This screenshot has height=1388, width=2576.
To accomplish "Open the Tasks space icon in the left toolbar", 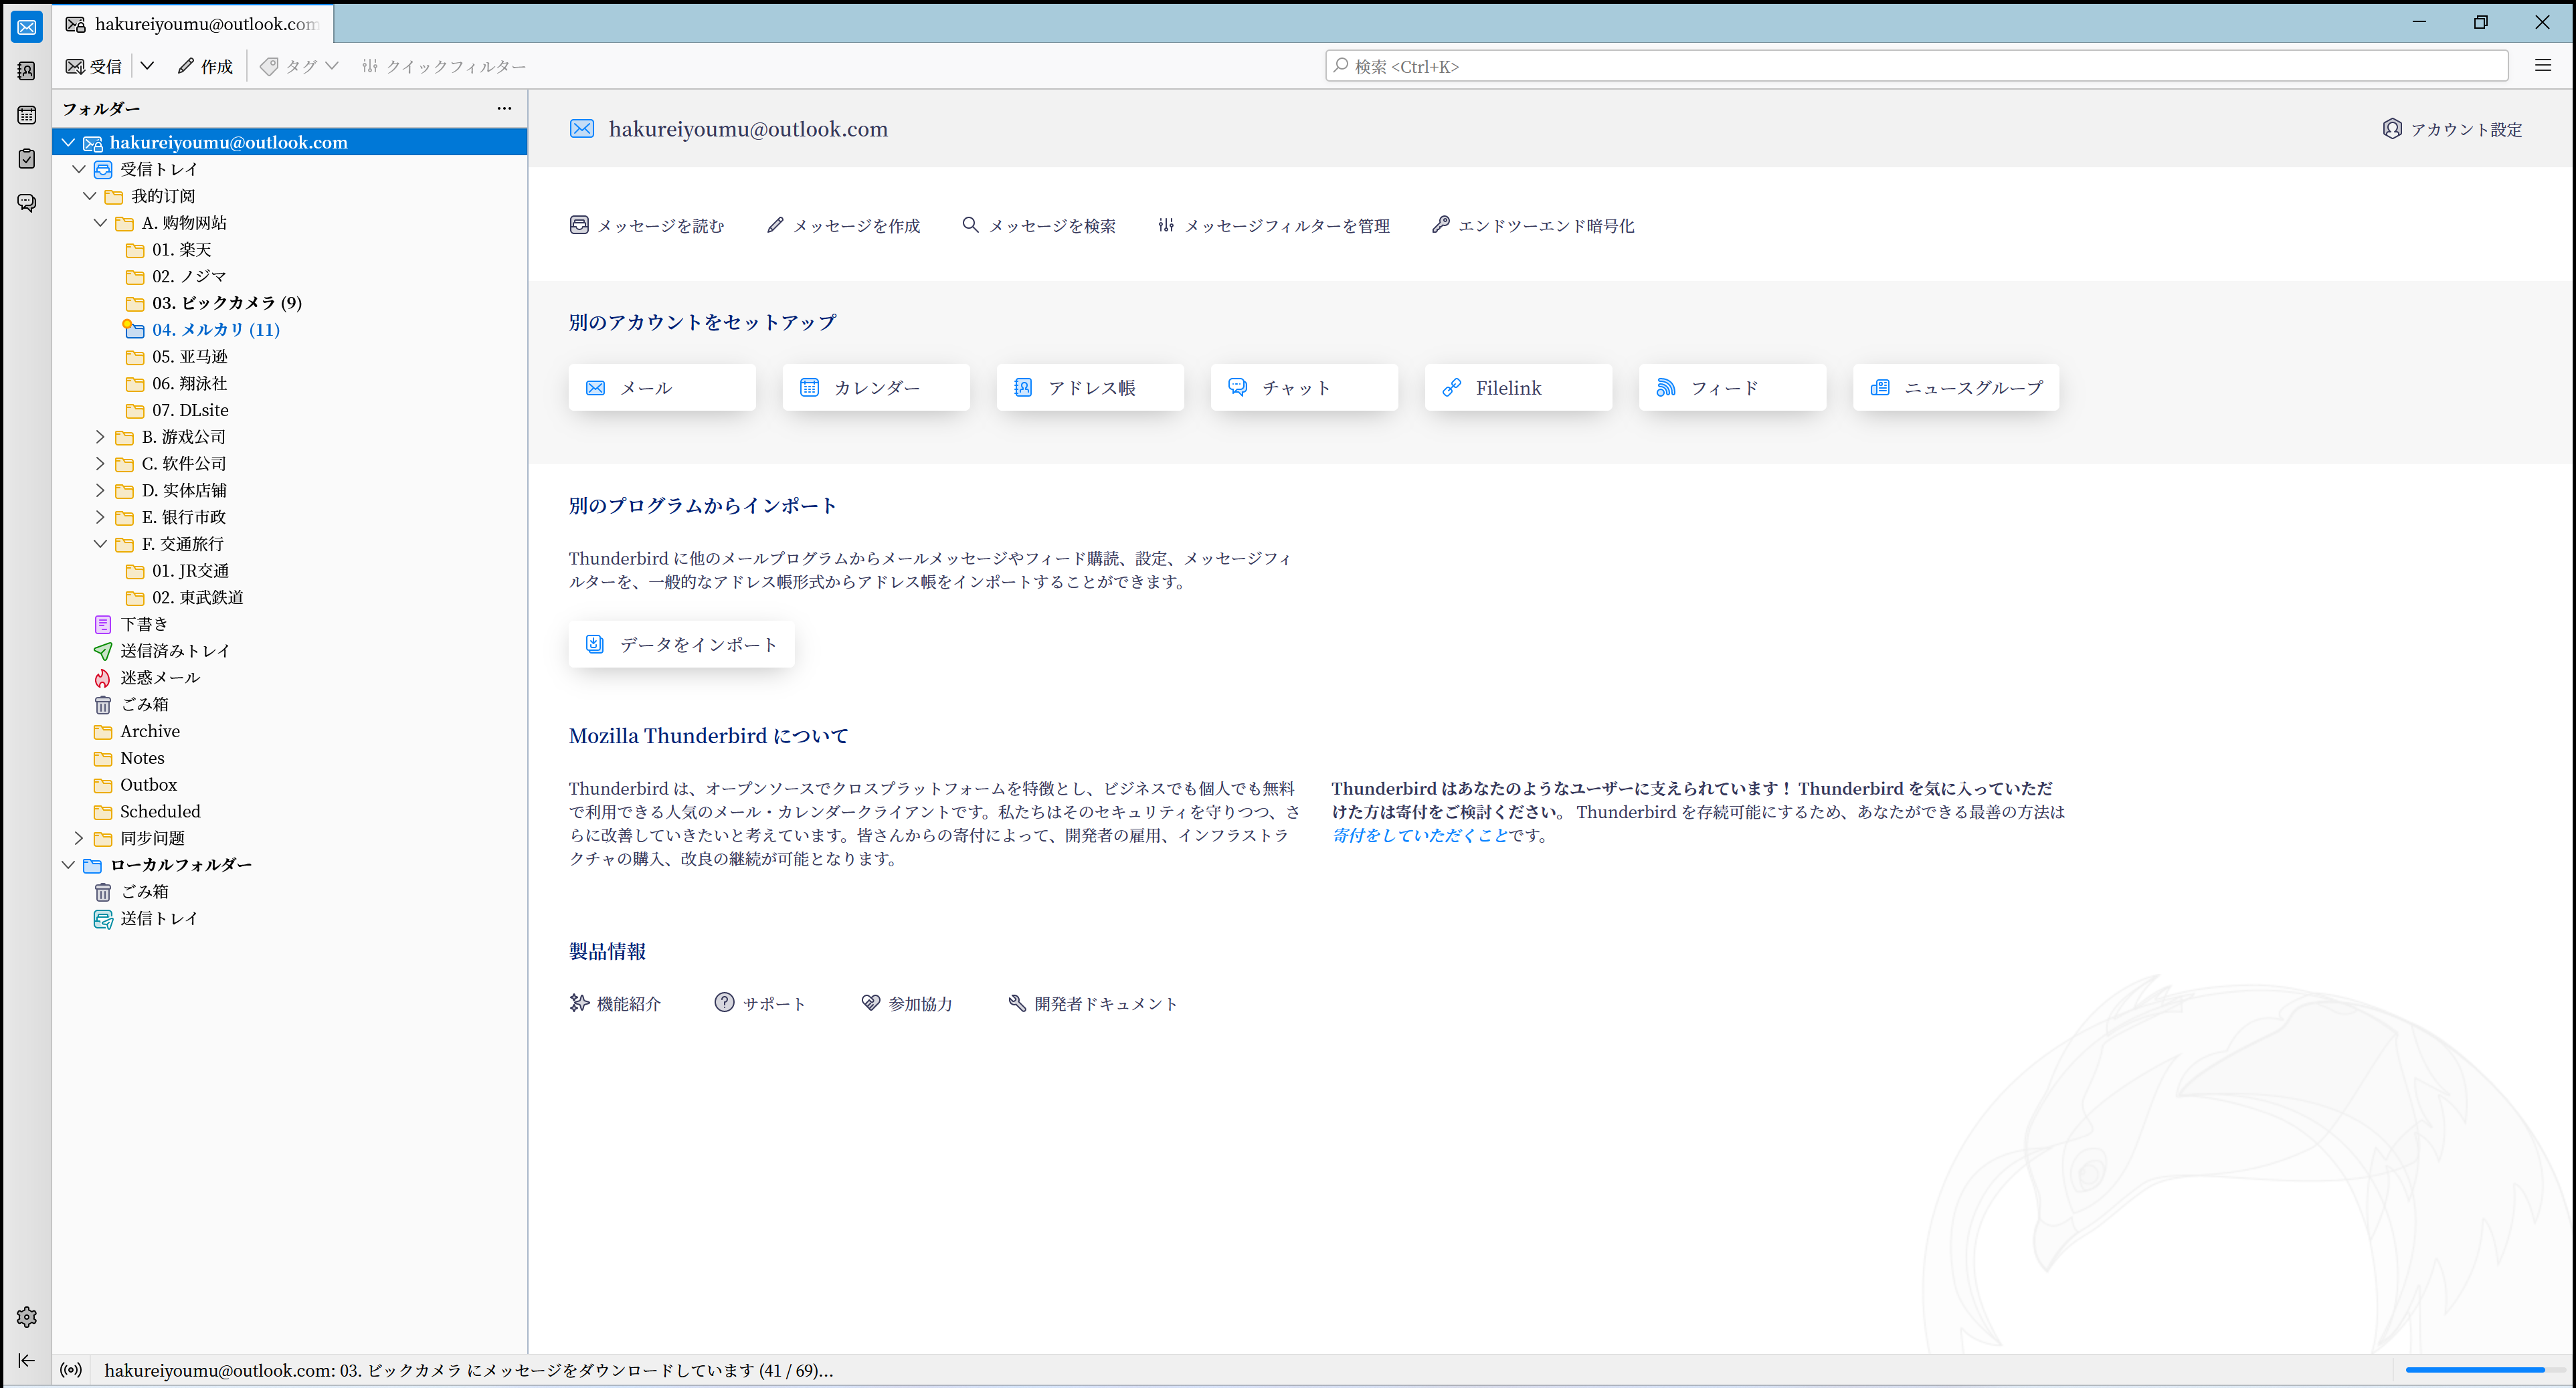I will [x=26, y=159].
